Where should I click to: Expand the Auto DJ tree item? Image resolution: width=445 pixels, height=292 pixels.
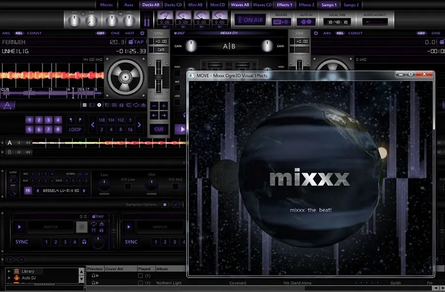coord(9,278)
